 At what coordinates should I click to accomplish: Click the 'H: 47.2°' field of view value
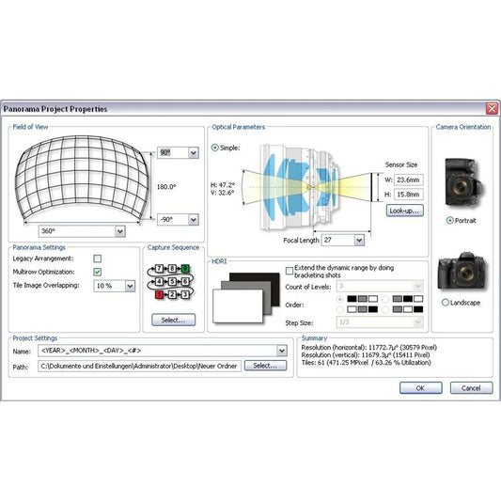(x=223, y=185)
